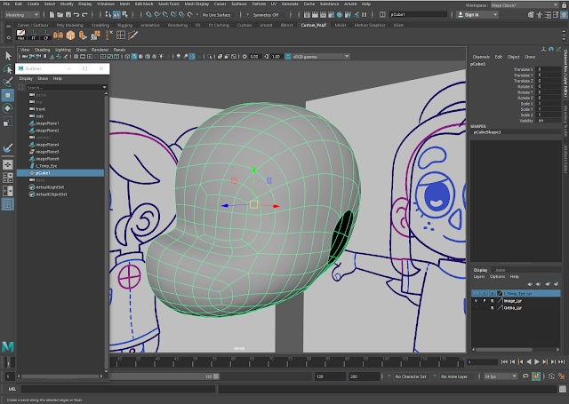Open the Mesh Tools menu
The image size is (569, 404).
pyautogui.click(x=169, y=4)
